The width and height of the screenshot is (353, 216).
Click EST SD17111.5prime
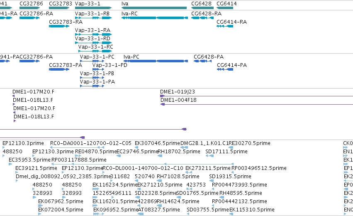(x=226, y=152)
